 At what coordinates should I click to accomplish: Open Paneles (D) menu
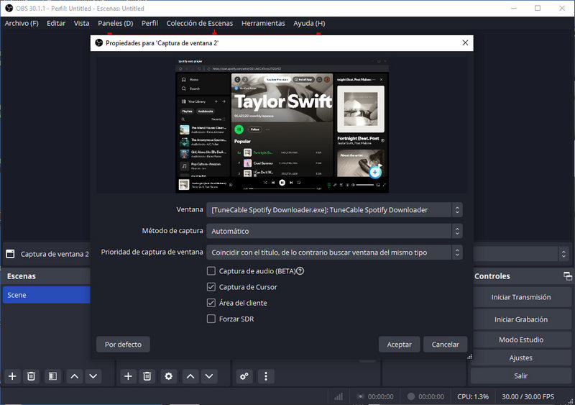coord(116,23)
